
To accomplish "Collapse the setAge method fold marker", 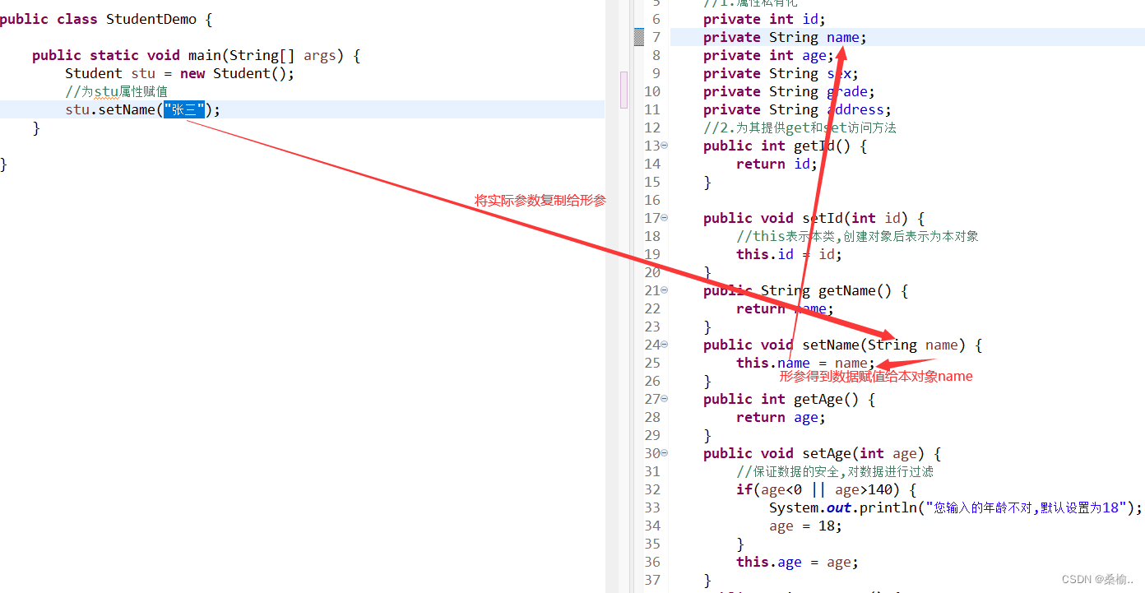I will [x=664, y=453].
